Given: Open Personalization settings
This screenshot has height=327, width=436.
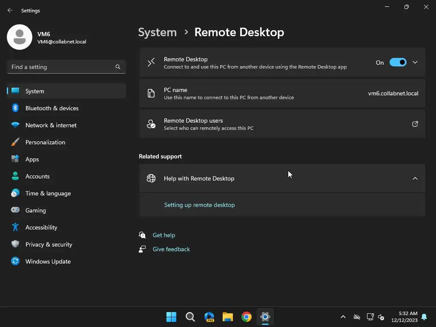Looking at the screenshot, I should 66,142.
